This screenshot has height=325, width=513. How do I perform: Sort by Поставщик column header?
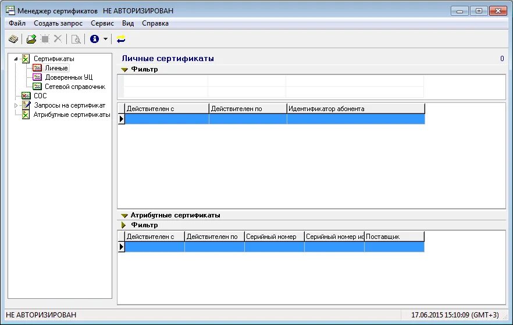pyautogui.click(x=394, y=237)
